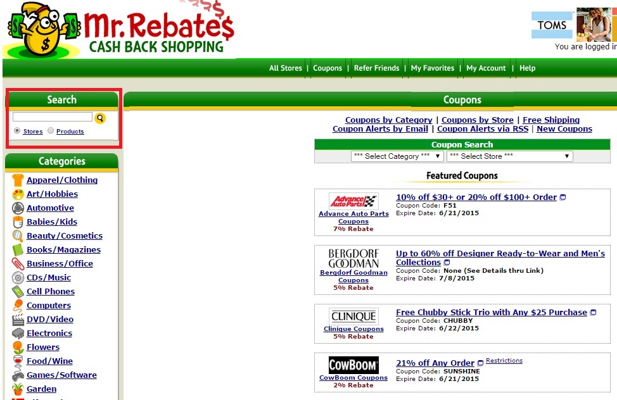Click the Cell Phones icon
Screen dimensions: 617x400
pyautogui.click(x=18, y=291)
